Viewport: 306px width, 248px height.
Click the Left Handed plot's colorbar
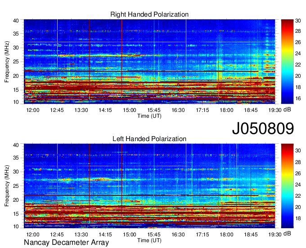(287, 186)
